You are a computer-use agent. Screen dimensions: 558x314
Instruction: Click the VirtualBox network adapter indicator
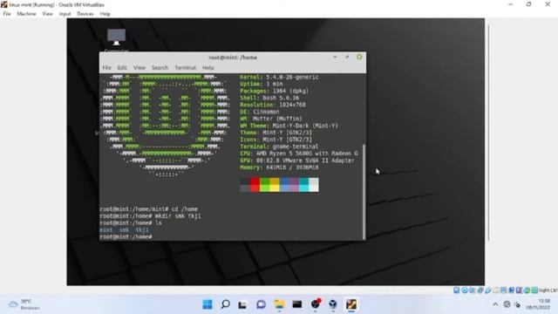point(480,290)
